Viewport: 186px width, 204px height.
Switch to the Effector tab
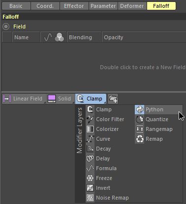tap(74, 6)
